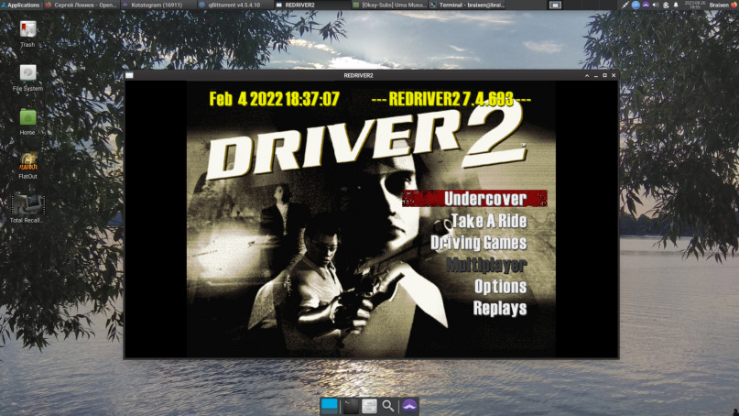Click the Show Desktop icon in the dock
739x416 pixels.
[330, 406]
